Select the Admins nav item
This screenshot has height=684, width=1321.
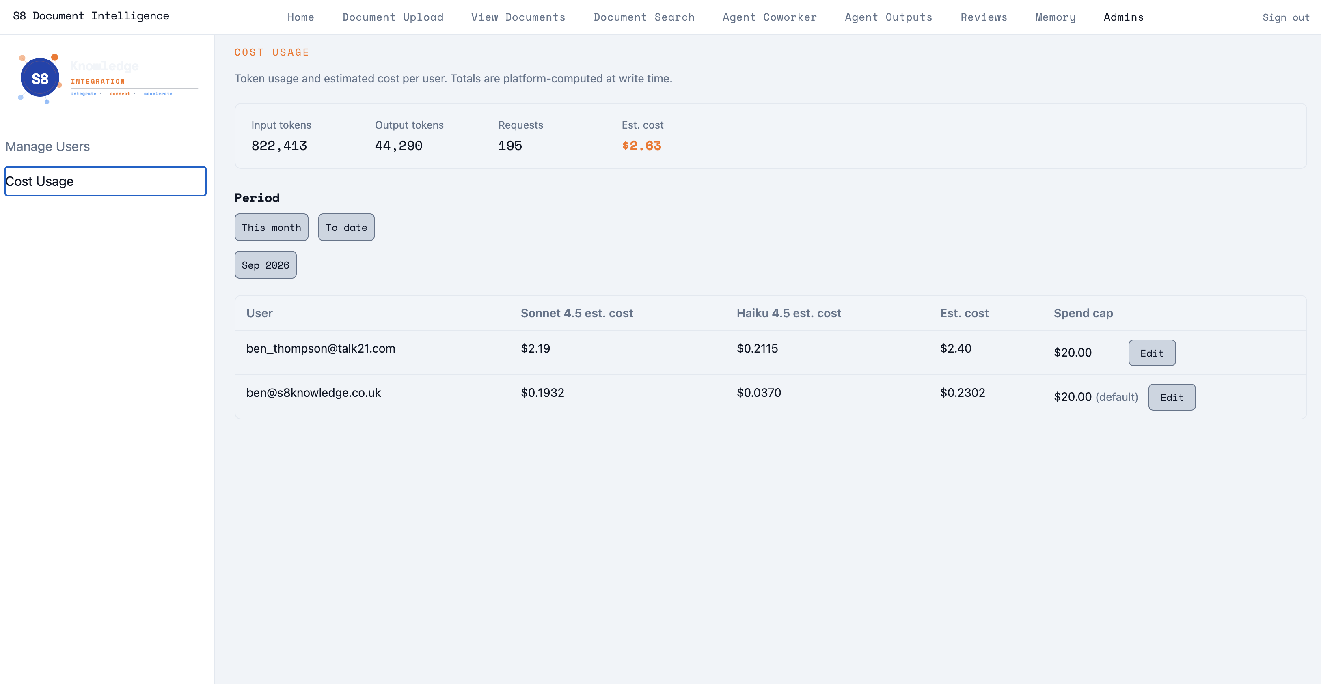1123,17
